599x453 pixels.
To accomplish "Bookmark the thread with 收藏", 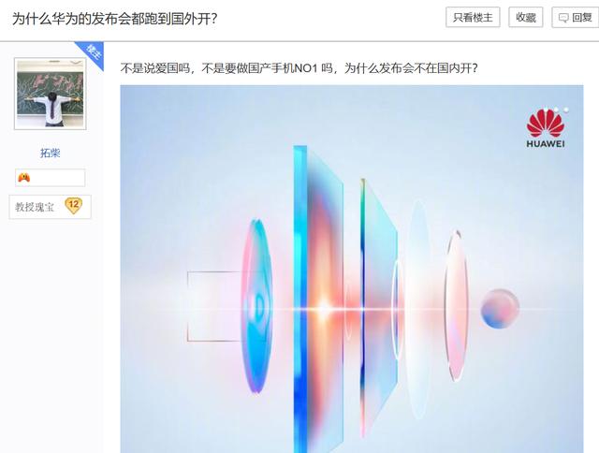I will pyautogui.click(x=526, y=18).
